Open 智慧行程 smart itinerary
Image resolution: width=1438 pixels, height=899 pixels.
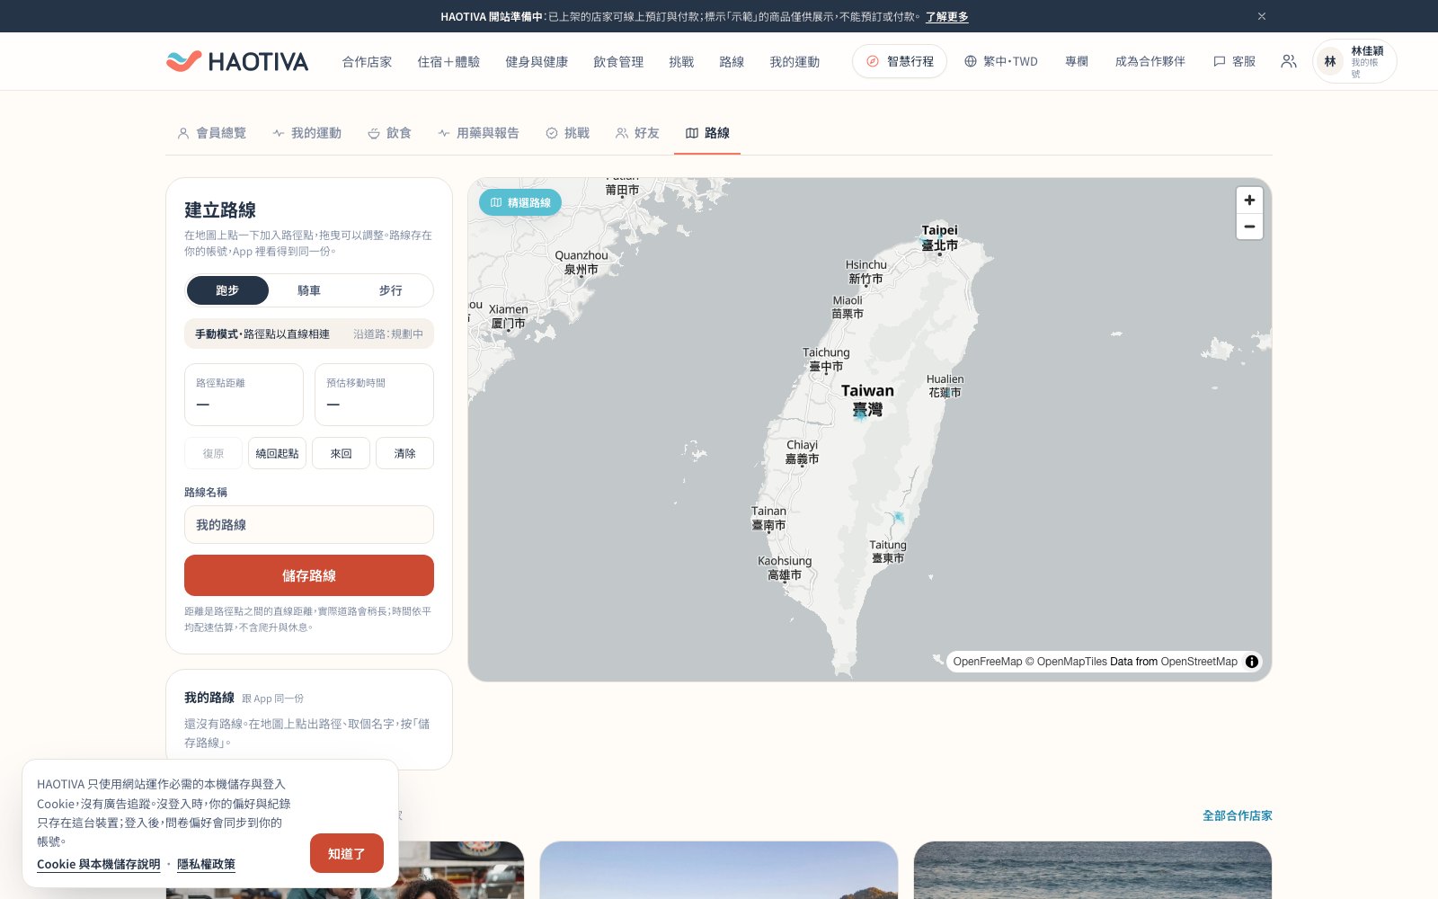coord(900,61)
